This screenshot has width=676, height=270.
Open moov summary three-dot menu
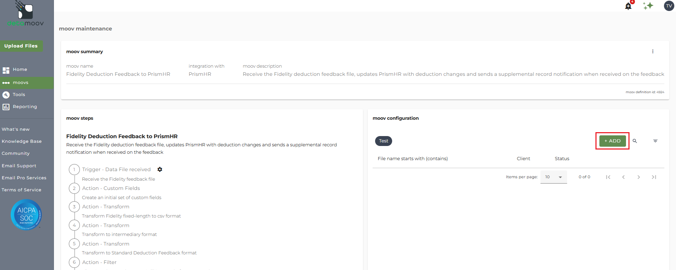click(x=653, y=51)
